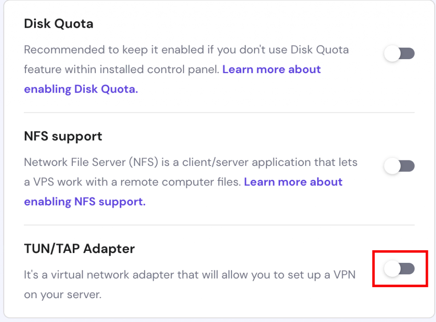Click the divider above TUN/TAP Adapter section

click(x=219, y=225)
